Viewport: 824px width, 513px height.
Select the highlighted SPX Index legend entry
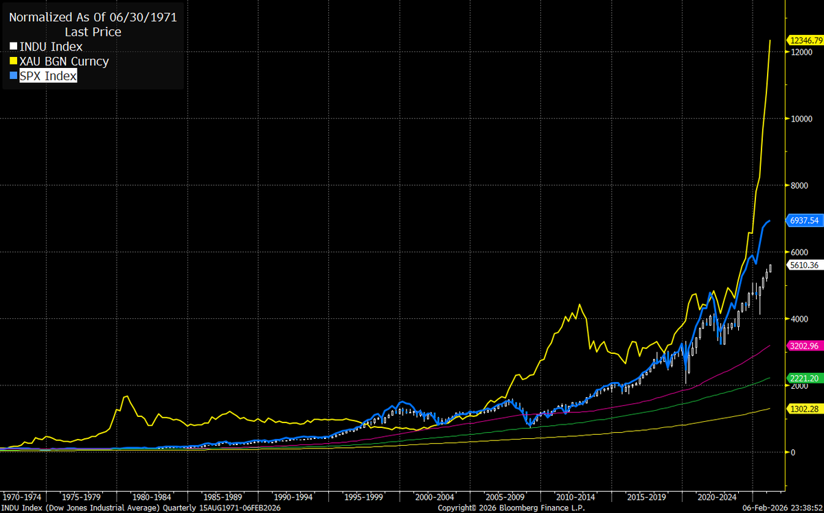pos(48,77)
